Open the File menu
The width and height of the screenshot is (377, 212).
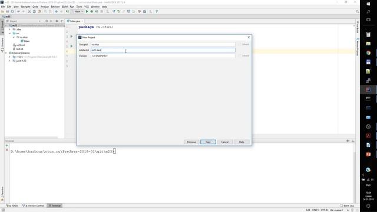(3, 6)
